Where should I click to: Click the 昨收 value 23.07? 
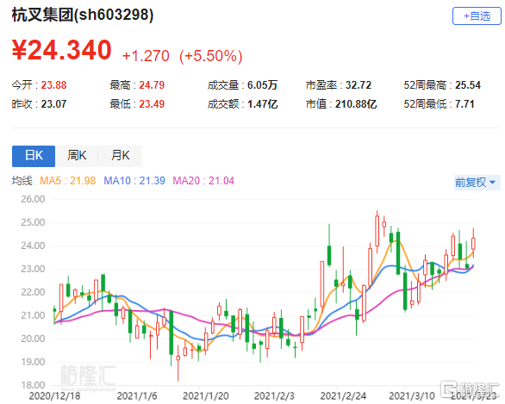point(53,104)
